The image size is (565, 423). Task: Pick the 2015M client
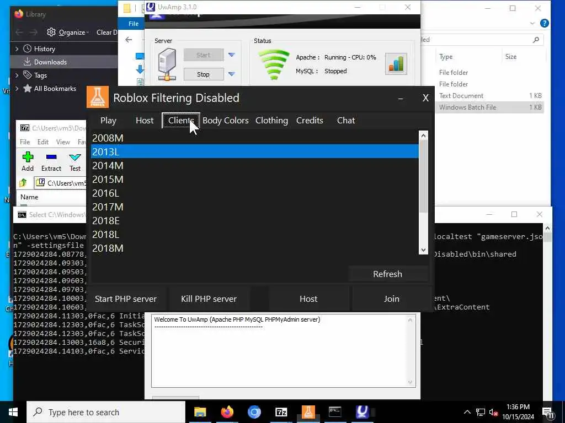254,179
